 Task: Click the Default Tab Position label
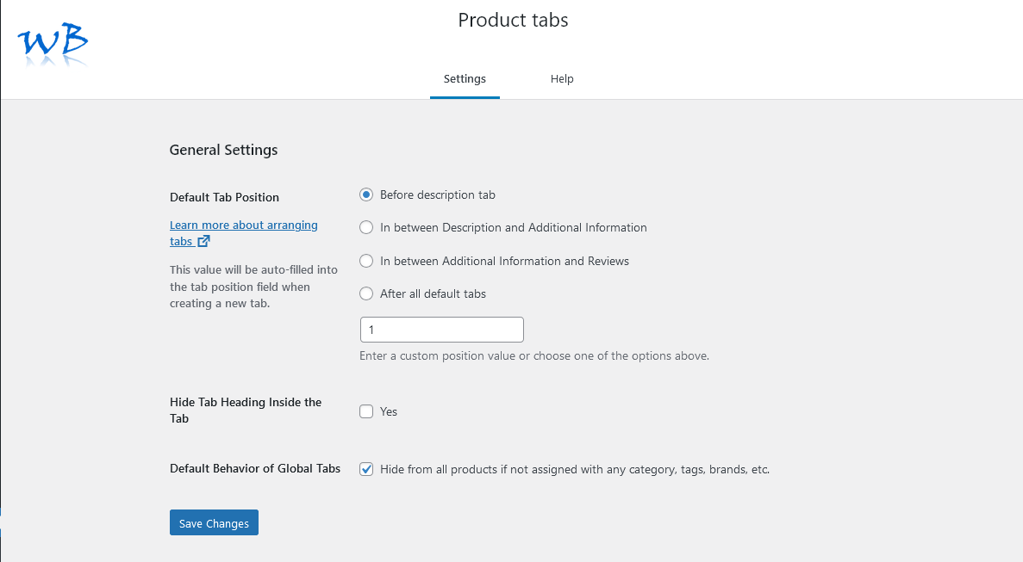coord(224,197)
